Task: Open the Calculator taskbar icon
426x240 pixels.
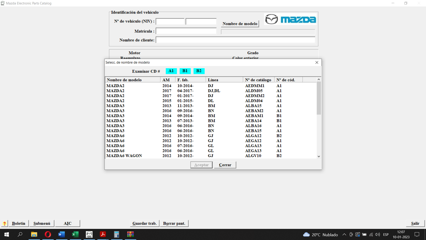Action: [x=117, y=235]
